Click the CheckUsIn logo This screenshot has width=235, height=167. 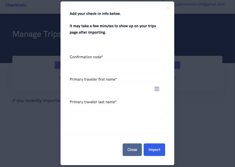click(16, 5)
